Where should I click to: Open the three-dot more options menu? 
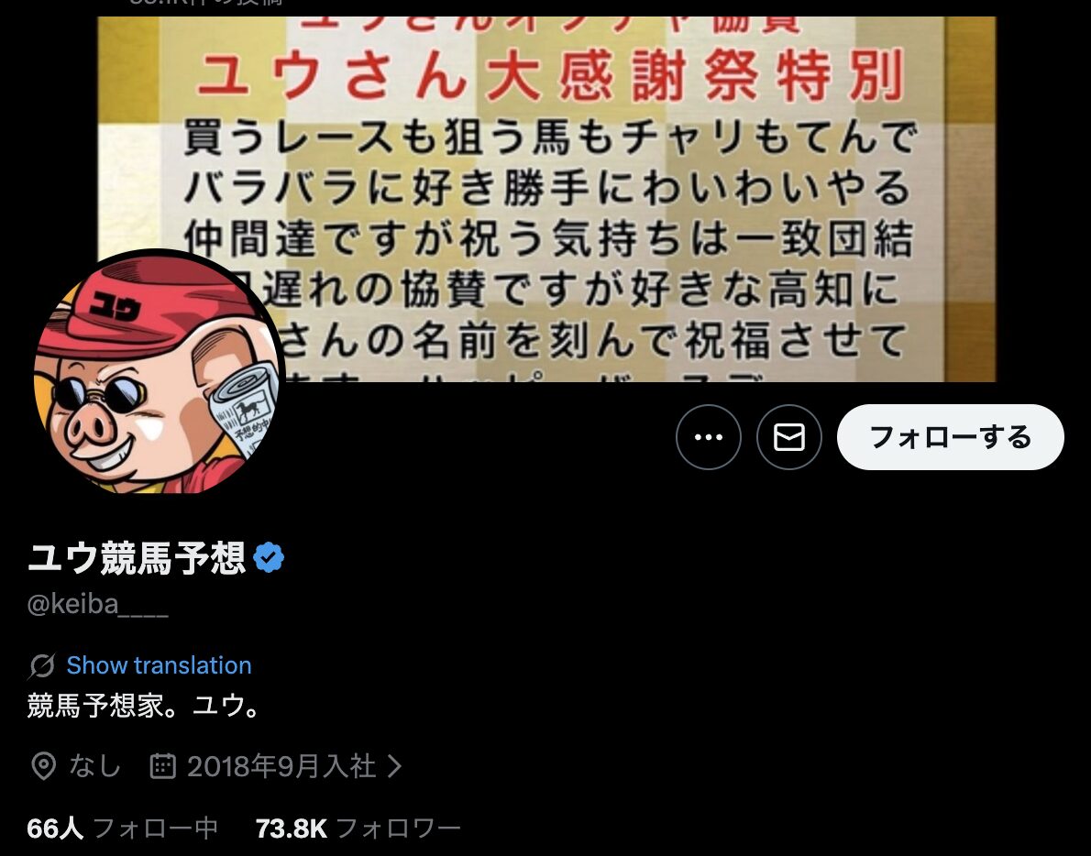[x=709, y=436]
